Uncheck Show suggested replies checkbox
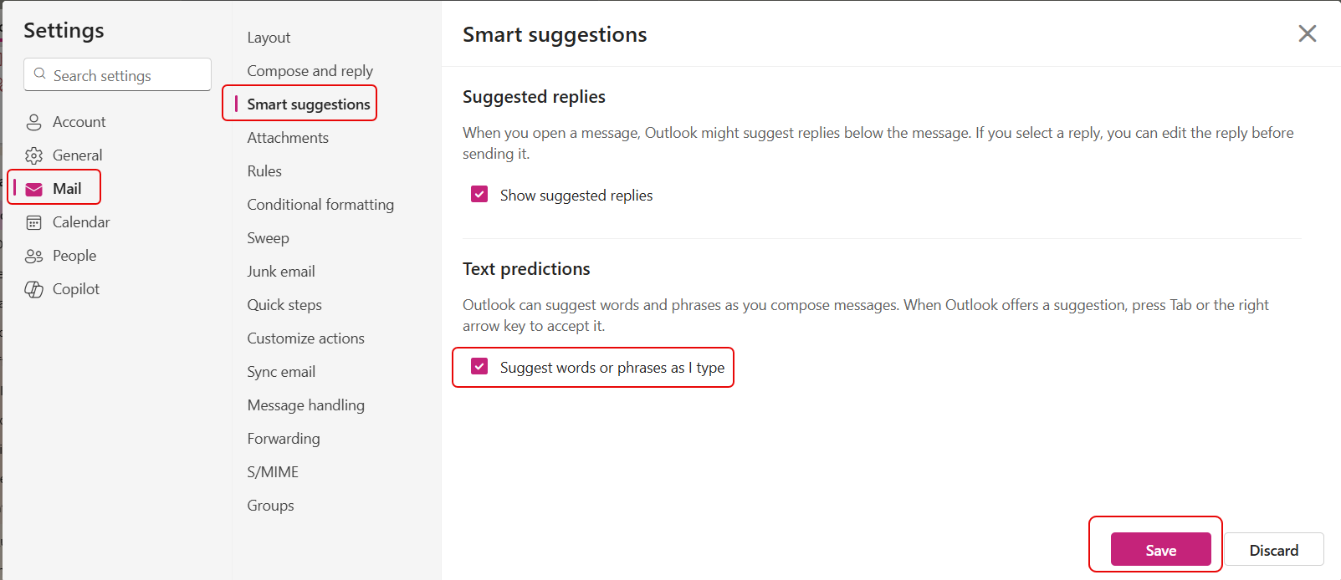Screen dimensions: 1341x580 [479, 195]
